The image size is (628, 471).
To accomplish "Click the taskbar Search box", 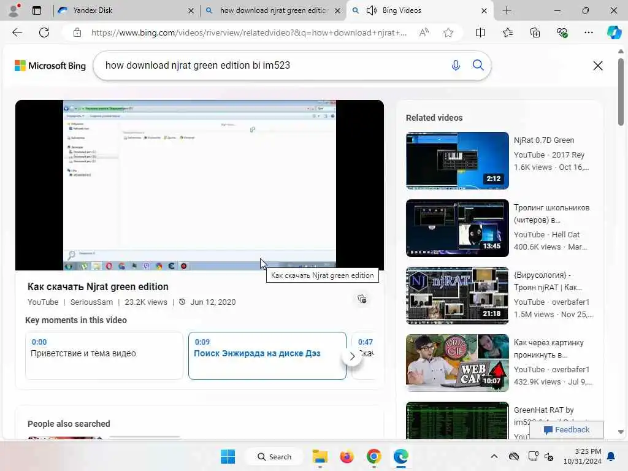I will (274, 456).
